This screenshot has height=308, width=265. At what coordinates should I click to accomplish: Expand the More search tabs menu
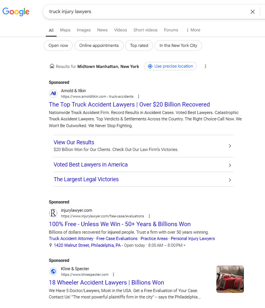193,30
